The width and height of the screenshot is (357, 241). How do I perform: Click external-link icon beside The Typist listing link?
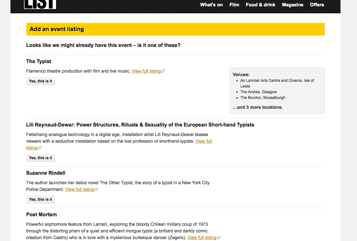163,71
